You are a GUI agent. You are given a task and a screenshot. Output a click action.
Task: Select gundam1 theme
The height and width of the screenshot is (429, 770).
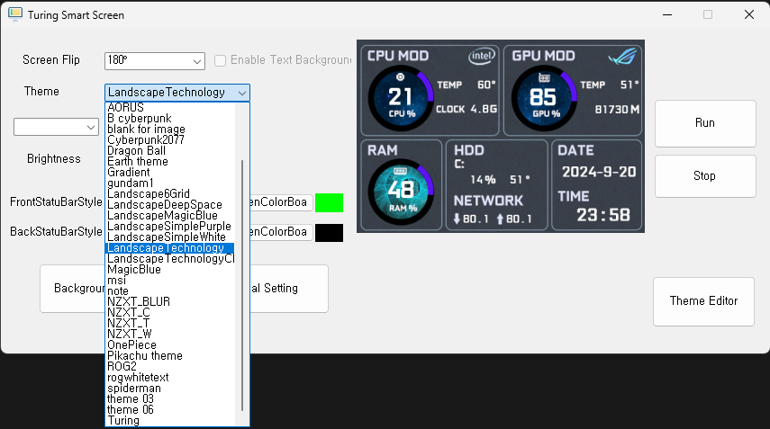[170, 183]
